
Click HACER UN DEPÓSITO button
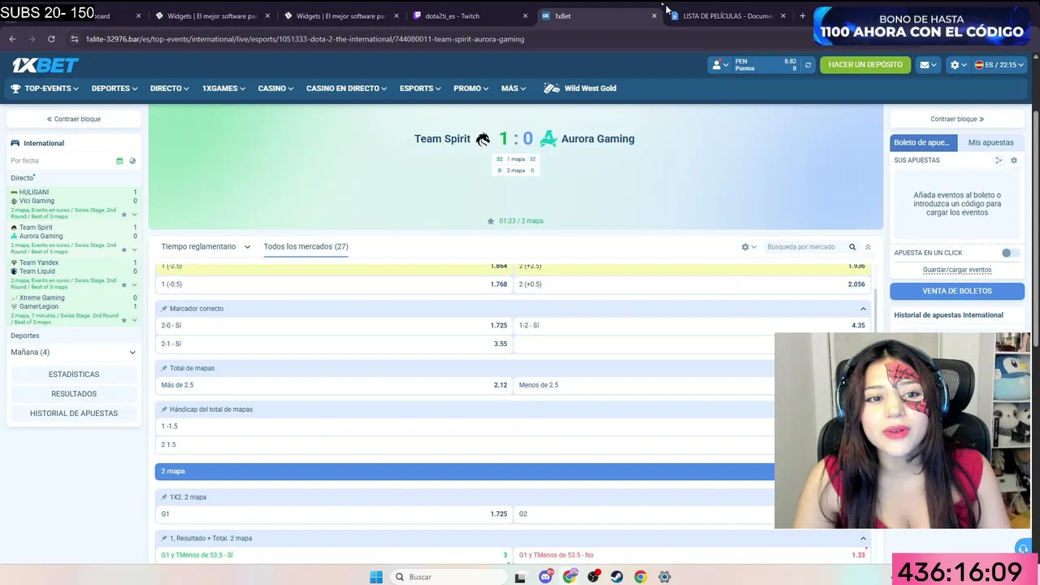click(x=865, y=65)
